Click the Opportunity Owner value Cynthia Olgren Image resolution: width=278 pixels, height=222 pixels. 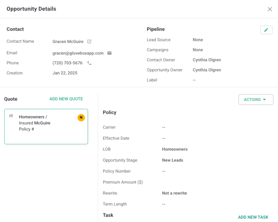click(x=207, y=70)
